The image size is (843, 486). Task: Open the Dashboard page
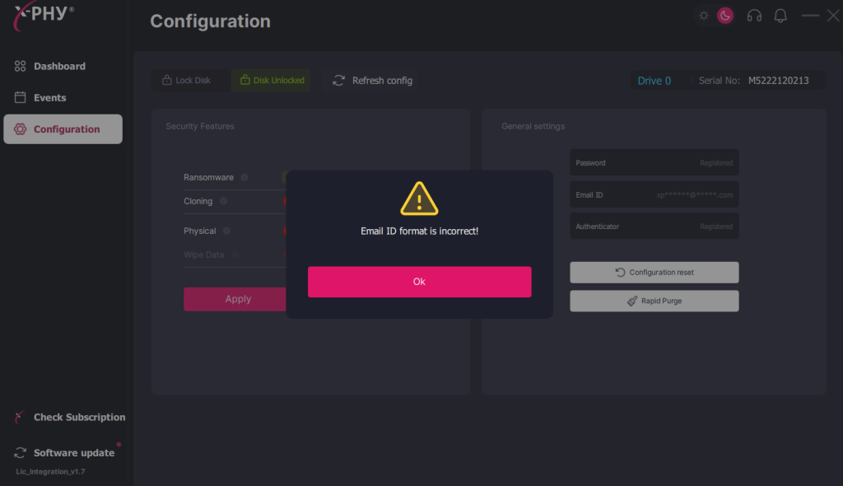coord(59,66)
